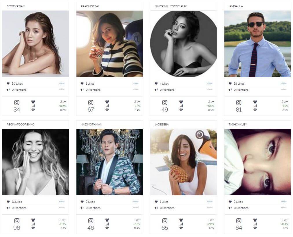Show mentions on the JADESEBA card
Viewport: 293px width, 237px height.
[x=210, y=208]
